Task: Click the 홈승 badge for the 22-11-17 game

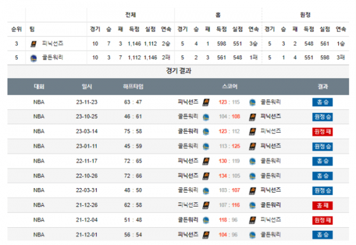Action: 322,161
